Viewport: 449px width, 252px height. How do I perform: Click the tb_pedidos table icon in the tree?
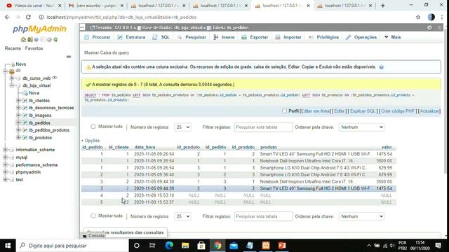click(x=25, y=122)
